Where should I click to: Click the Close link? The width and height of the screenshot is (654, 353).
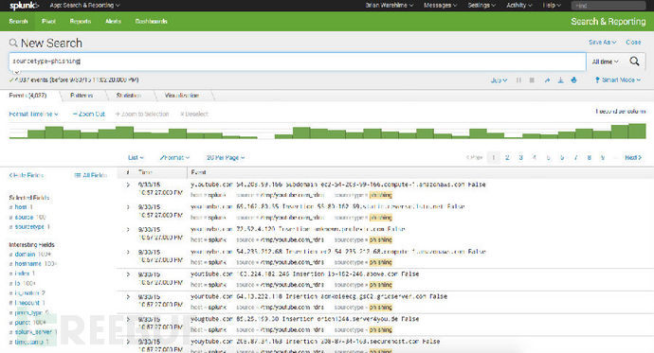(633, 42)
